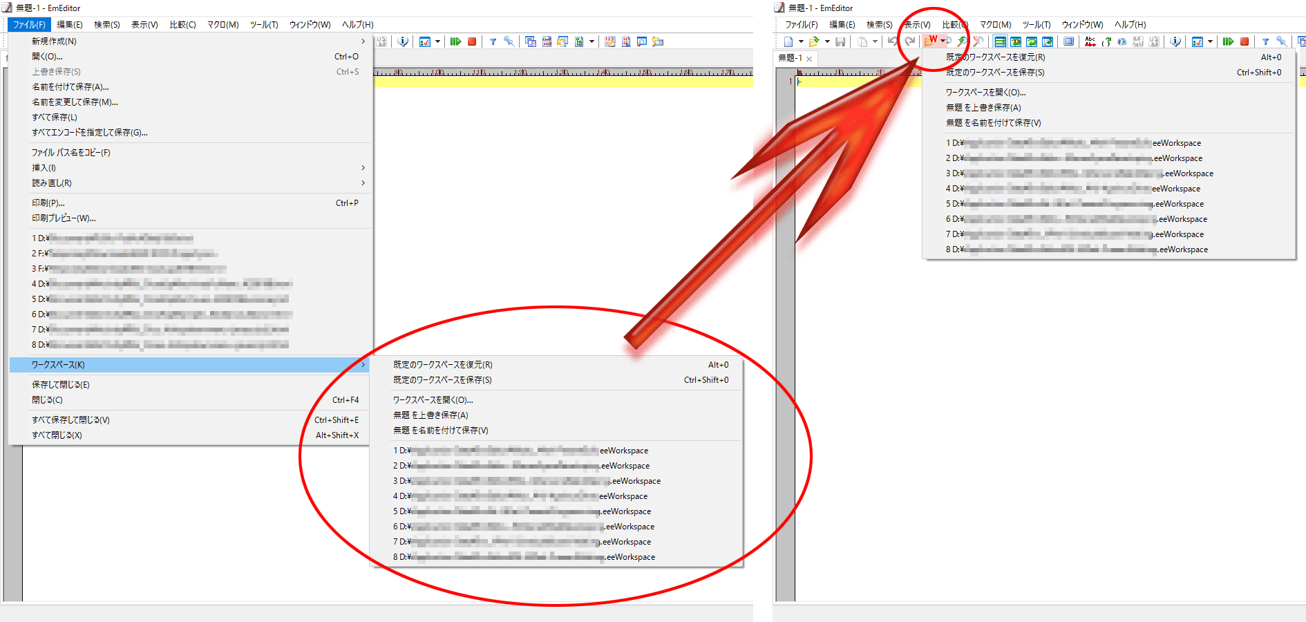The width and height of the screenshot is (1306, 622).
Task: Expand the 新規作成(N) submenu arrow
Action: [x=363, y=41]
